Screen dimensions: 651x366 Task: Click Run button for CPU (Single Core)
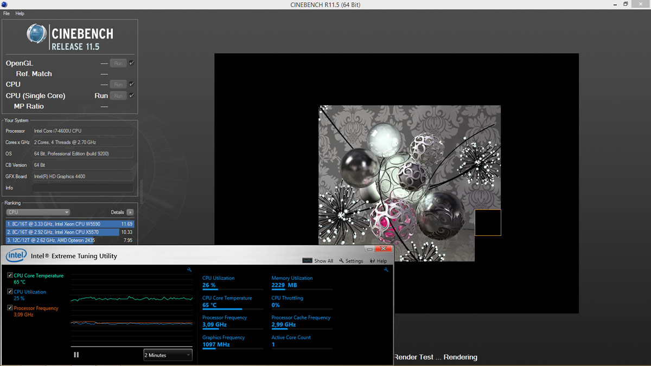(118, 96)
